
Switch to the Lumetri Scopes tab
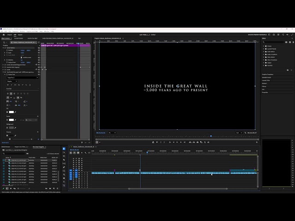coord(18,38)
